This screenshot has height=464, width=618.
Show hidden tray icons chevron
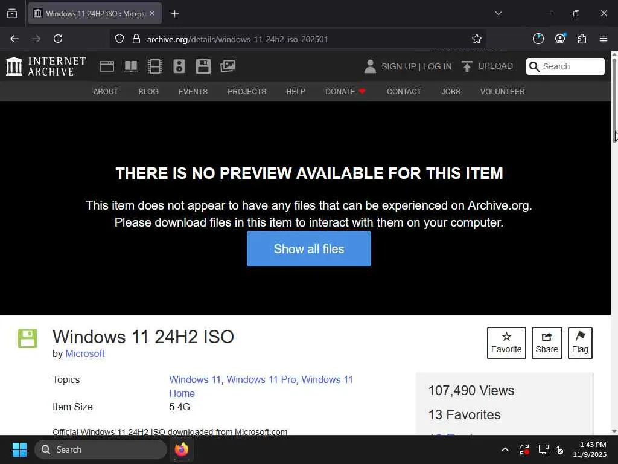point(505,449)
